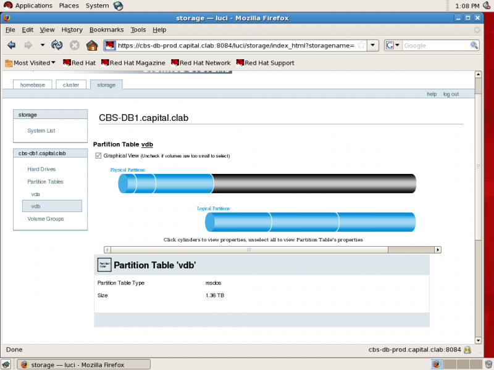Viewport: 494px width, 370px height.
Task: Click the Show Desktop icon in the taskbar
Action: pos(6,364)
